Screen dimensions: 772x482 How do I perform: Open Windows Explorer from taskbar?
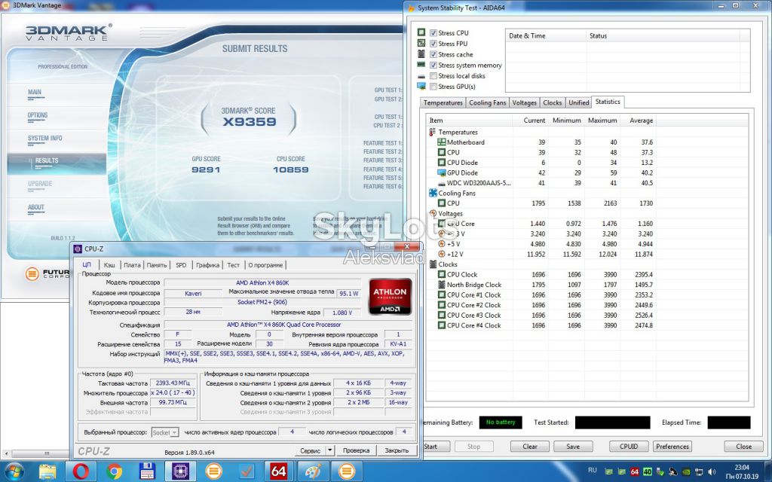pyautogui.click(x=47, y=471)
